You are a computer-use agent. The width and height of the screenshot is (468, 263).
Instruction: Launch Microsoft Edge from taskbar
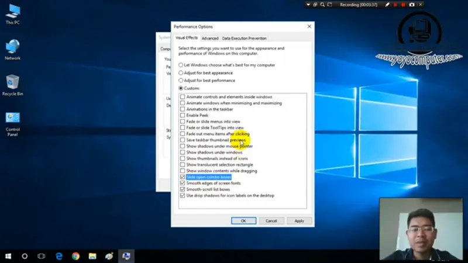pyautogui.click(x=59, y=256)
